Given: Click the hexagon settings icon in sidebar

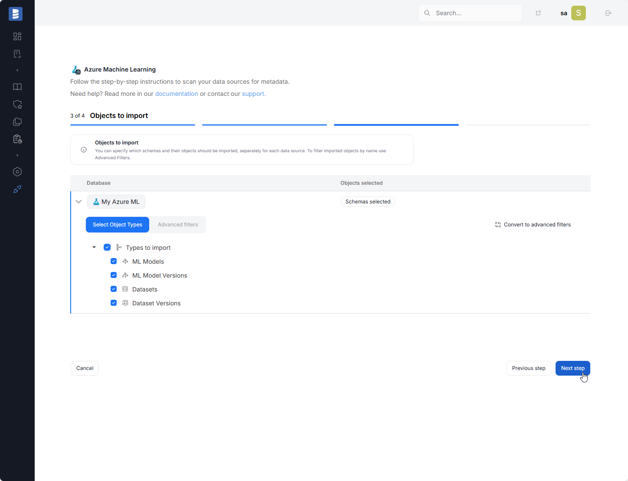Looking at the screenshot, I should pos(17,172).
